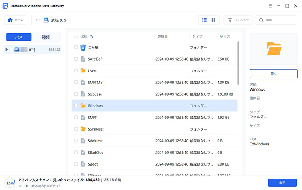Click the 1.92 GB size of $MFT
This screenshot has height=190, width=302.
coord(223,118)
